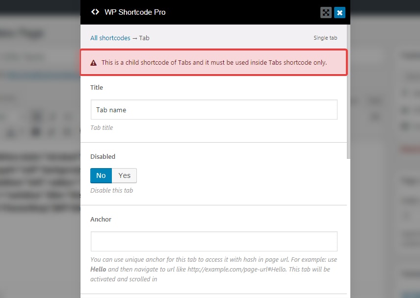This screenshot has height=298, width=420.
Task: Focus the Title input with Tab name
Action: (x=214, y=110)
